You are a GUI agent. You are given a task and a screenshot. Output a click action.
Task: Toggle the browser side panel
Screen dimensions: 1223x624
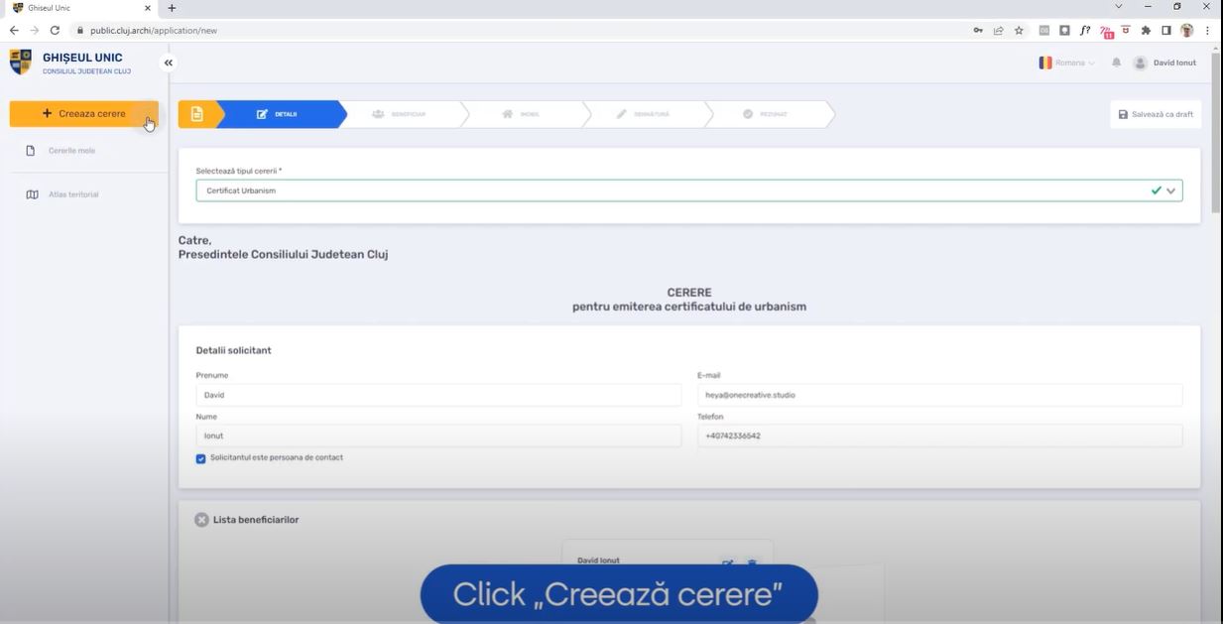coord(1166,31)
